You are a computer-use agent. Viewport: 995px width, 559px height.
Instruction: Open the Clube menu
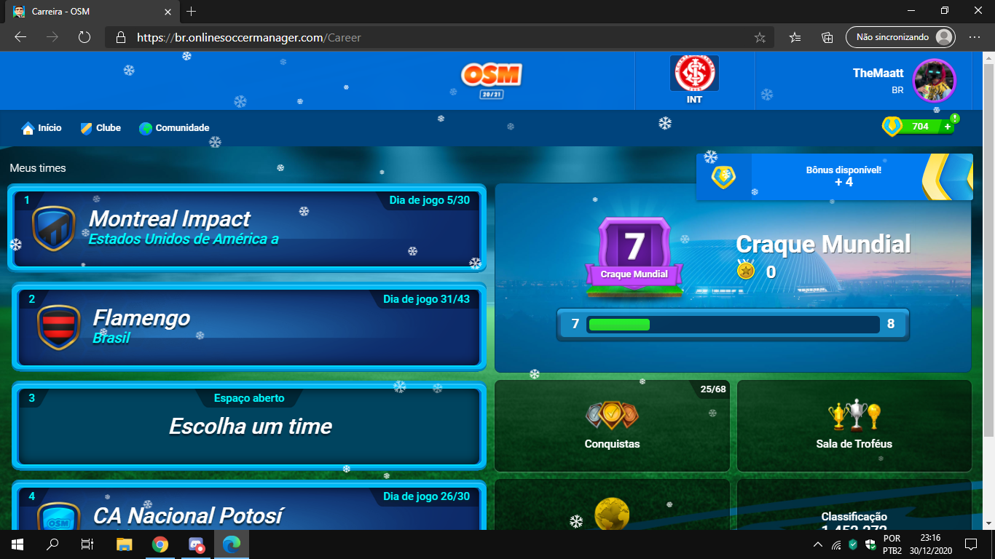(x=101, y=128)
